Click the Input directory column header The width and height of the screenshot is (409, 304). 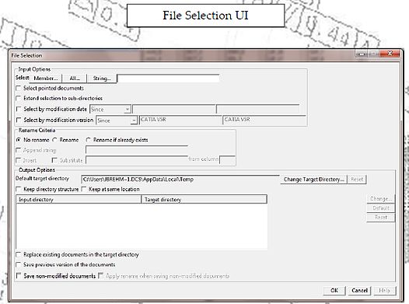(x=79, y=200)
